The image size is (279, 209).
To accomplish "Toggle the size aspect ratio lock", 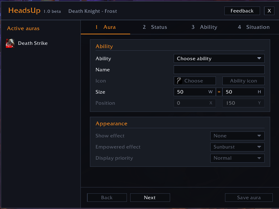I will click(x=219, y=92).
